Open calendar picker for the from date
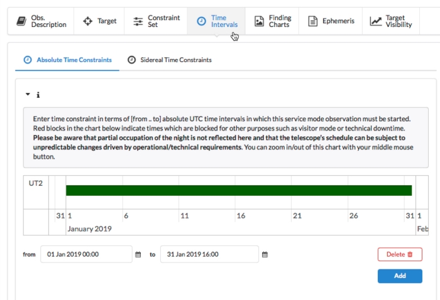Screen dimensions: 440x300 pyautogui.click(x=138, y=254)
